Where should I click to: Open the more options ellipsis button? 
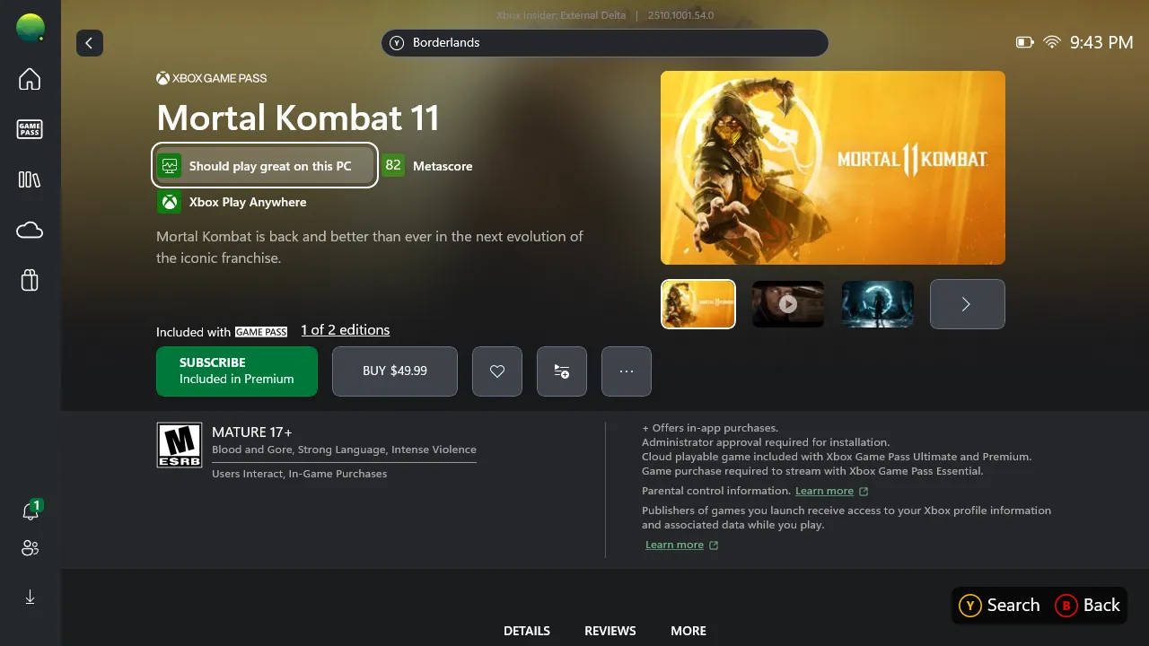click(x=627, y=371)
